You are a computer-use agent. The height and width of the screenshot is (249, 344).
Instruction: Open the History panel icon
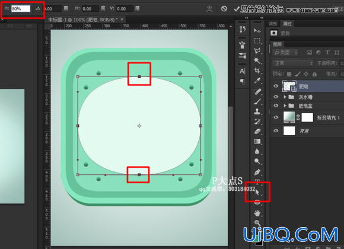click(x=243, y=29)
